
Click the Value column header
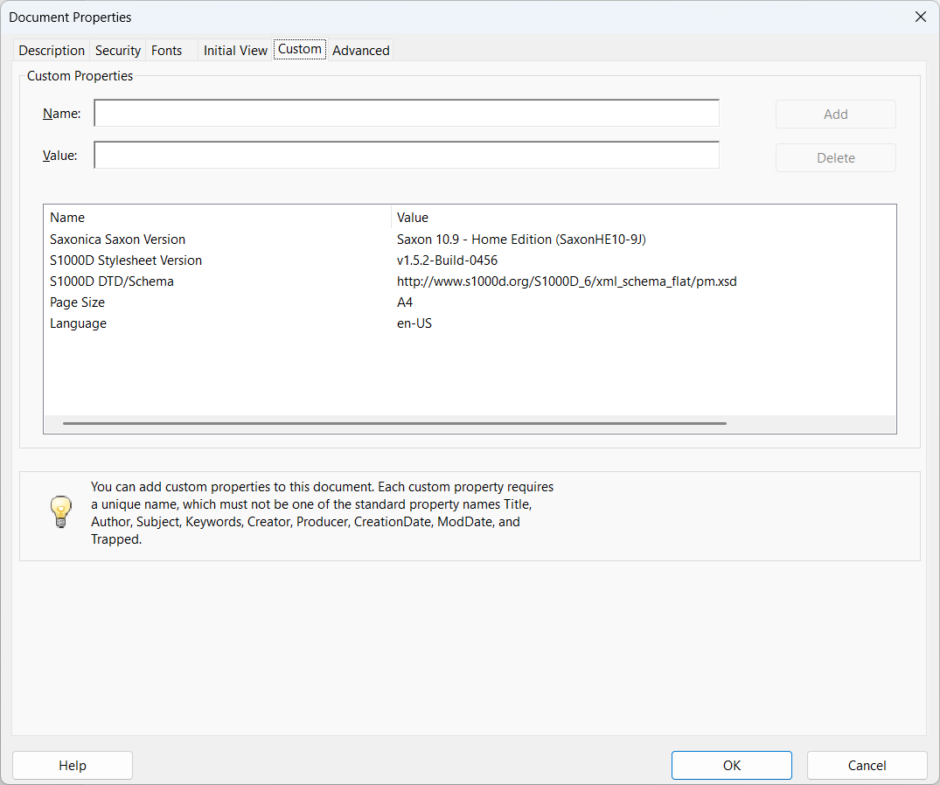[644, 218]
